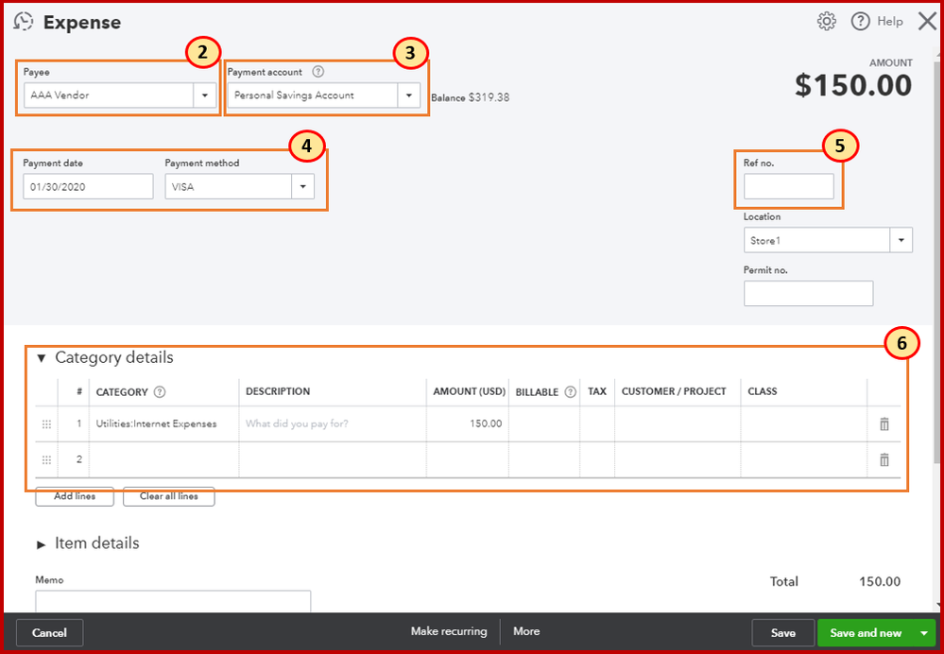The image size is (944, 654).
Task: Click the CLASS column header
Action: (x=763, y=391)
